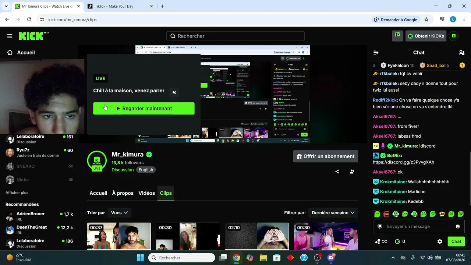The height and width of the screenshot is (265, 471).
Task: Share the Mr_kimura channel
Action: click(x=337, y=172)
